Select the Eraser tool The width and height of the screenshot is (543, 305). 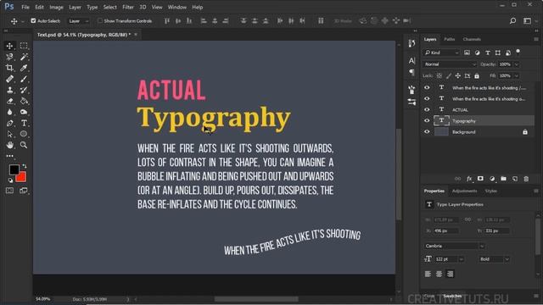pos(9,101)
